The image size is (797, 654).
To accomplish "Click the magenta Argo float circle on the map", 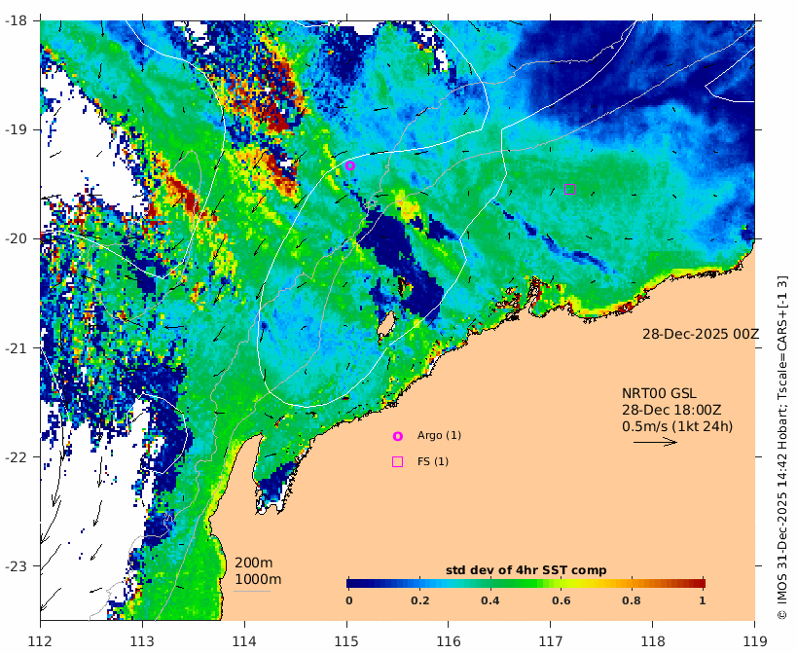I will [x=349, y=165].
